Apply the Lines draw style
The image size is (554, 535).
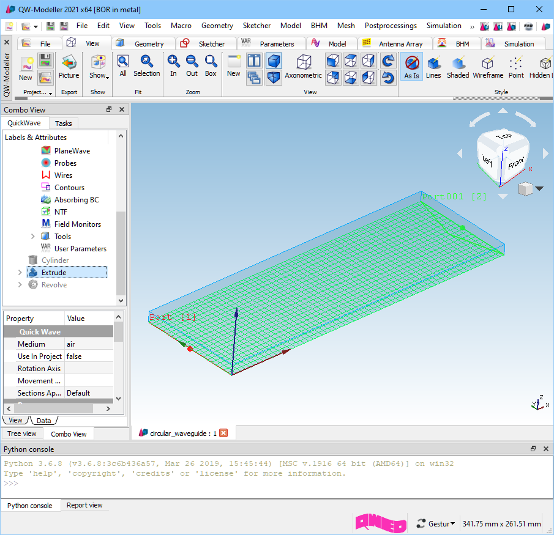pyautogui.click(x=433, y=67)
